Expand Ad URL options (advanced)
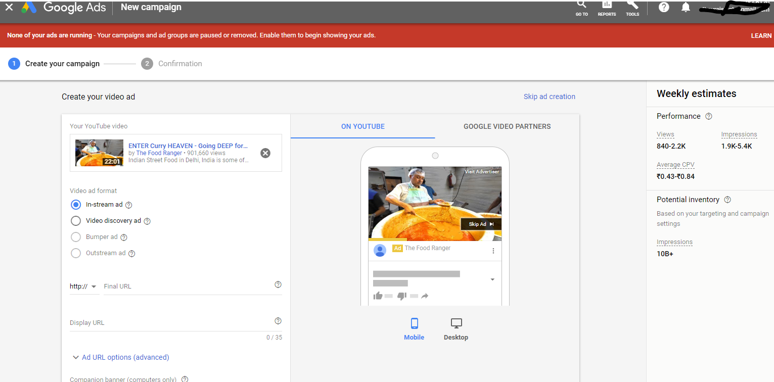The width and height of the screenshot is (774, 382). [120, 357]
